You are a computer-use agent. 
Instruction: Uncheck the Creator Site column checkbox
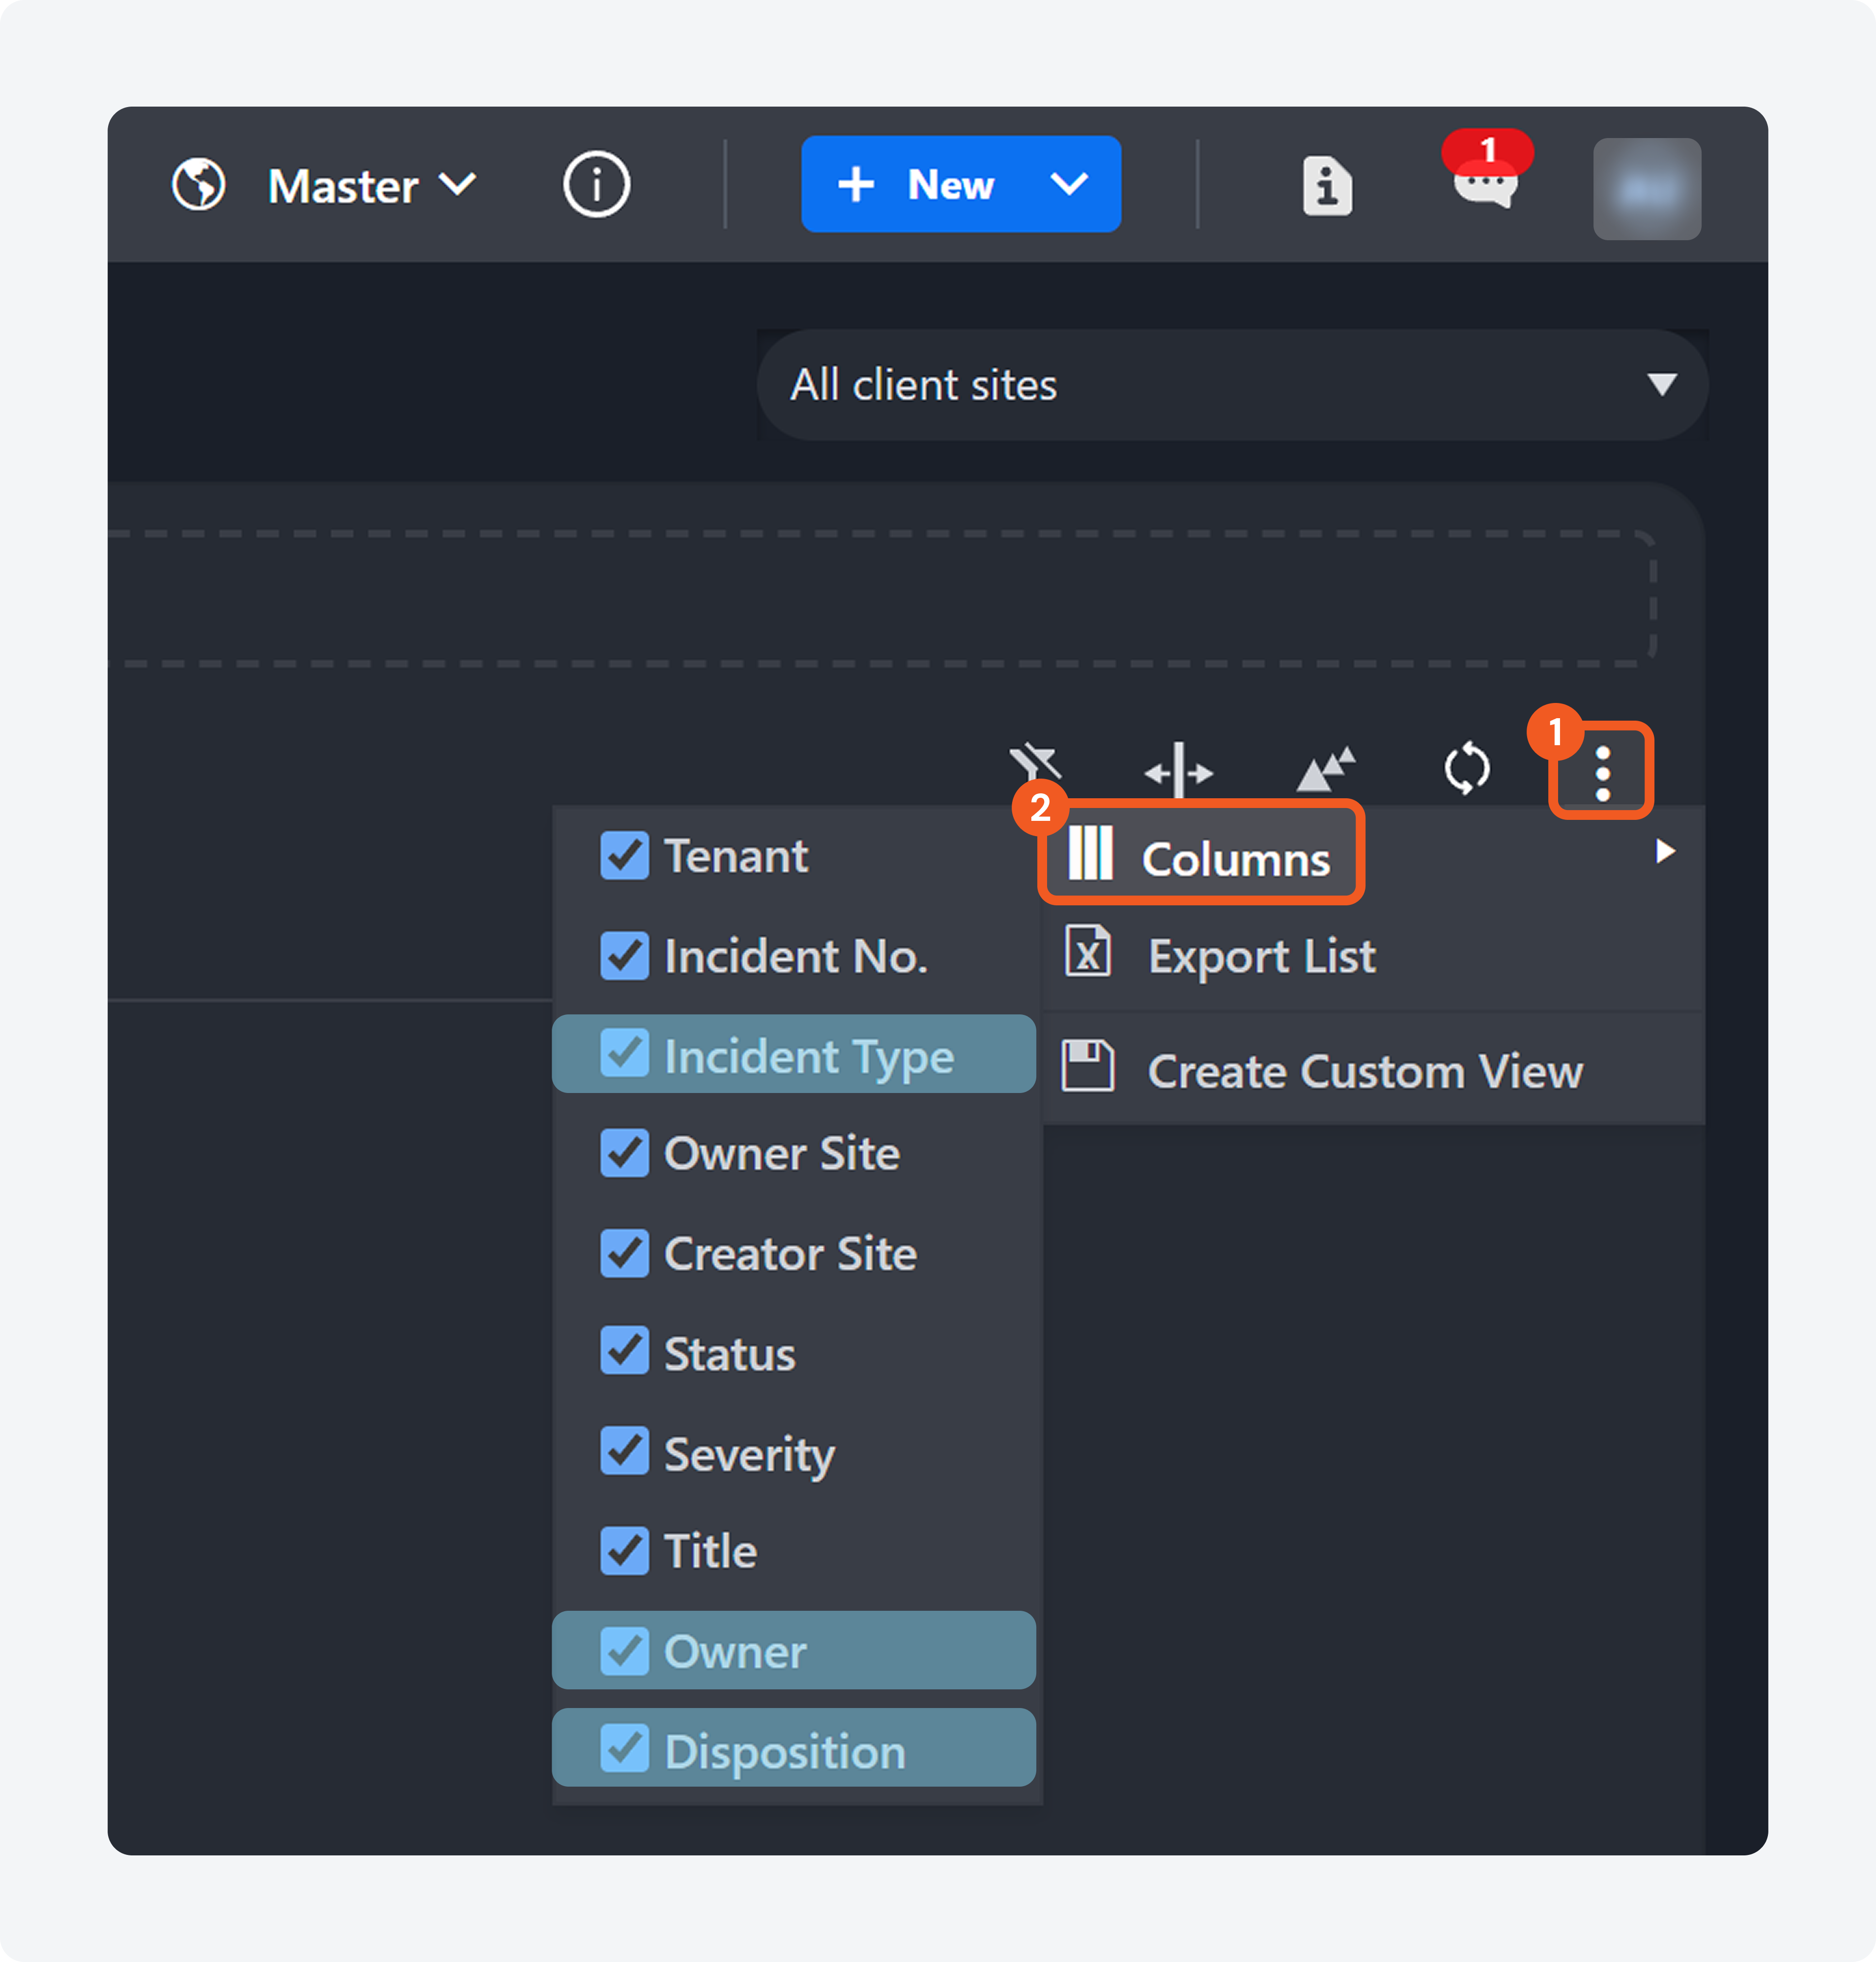point(624,1253)
